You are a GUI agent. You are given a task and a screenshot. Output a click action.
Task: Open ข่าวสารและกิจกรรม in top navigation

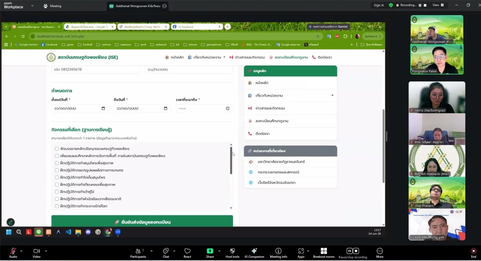pyautogui.click(x=247, y=57)
